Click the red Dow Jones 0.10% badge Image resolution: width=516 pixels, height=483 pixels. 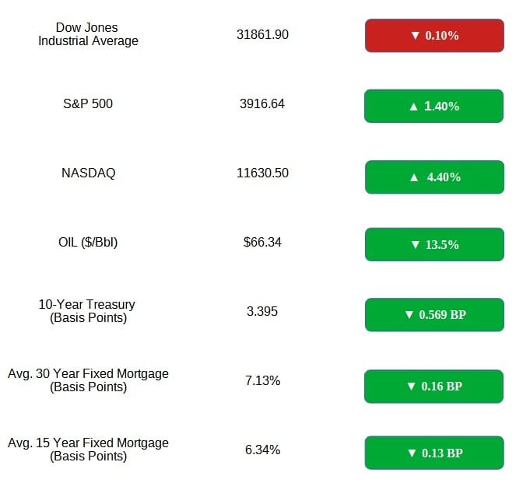pyautogui.click(x=434, y=36)
